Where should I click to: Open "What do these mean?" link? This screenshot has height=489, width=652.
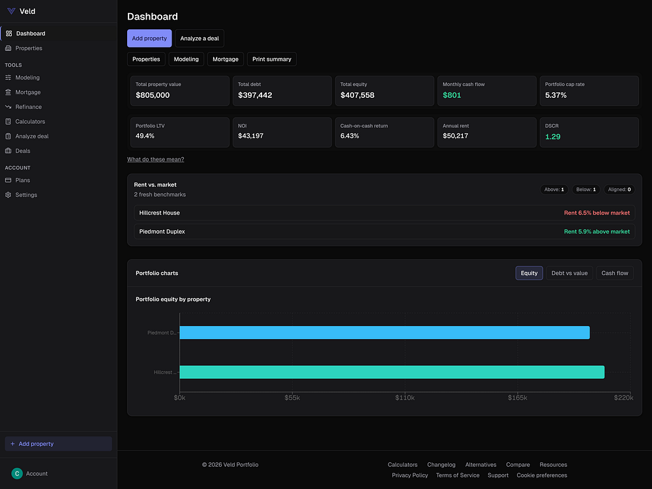[x=155, y=160]
